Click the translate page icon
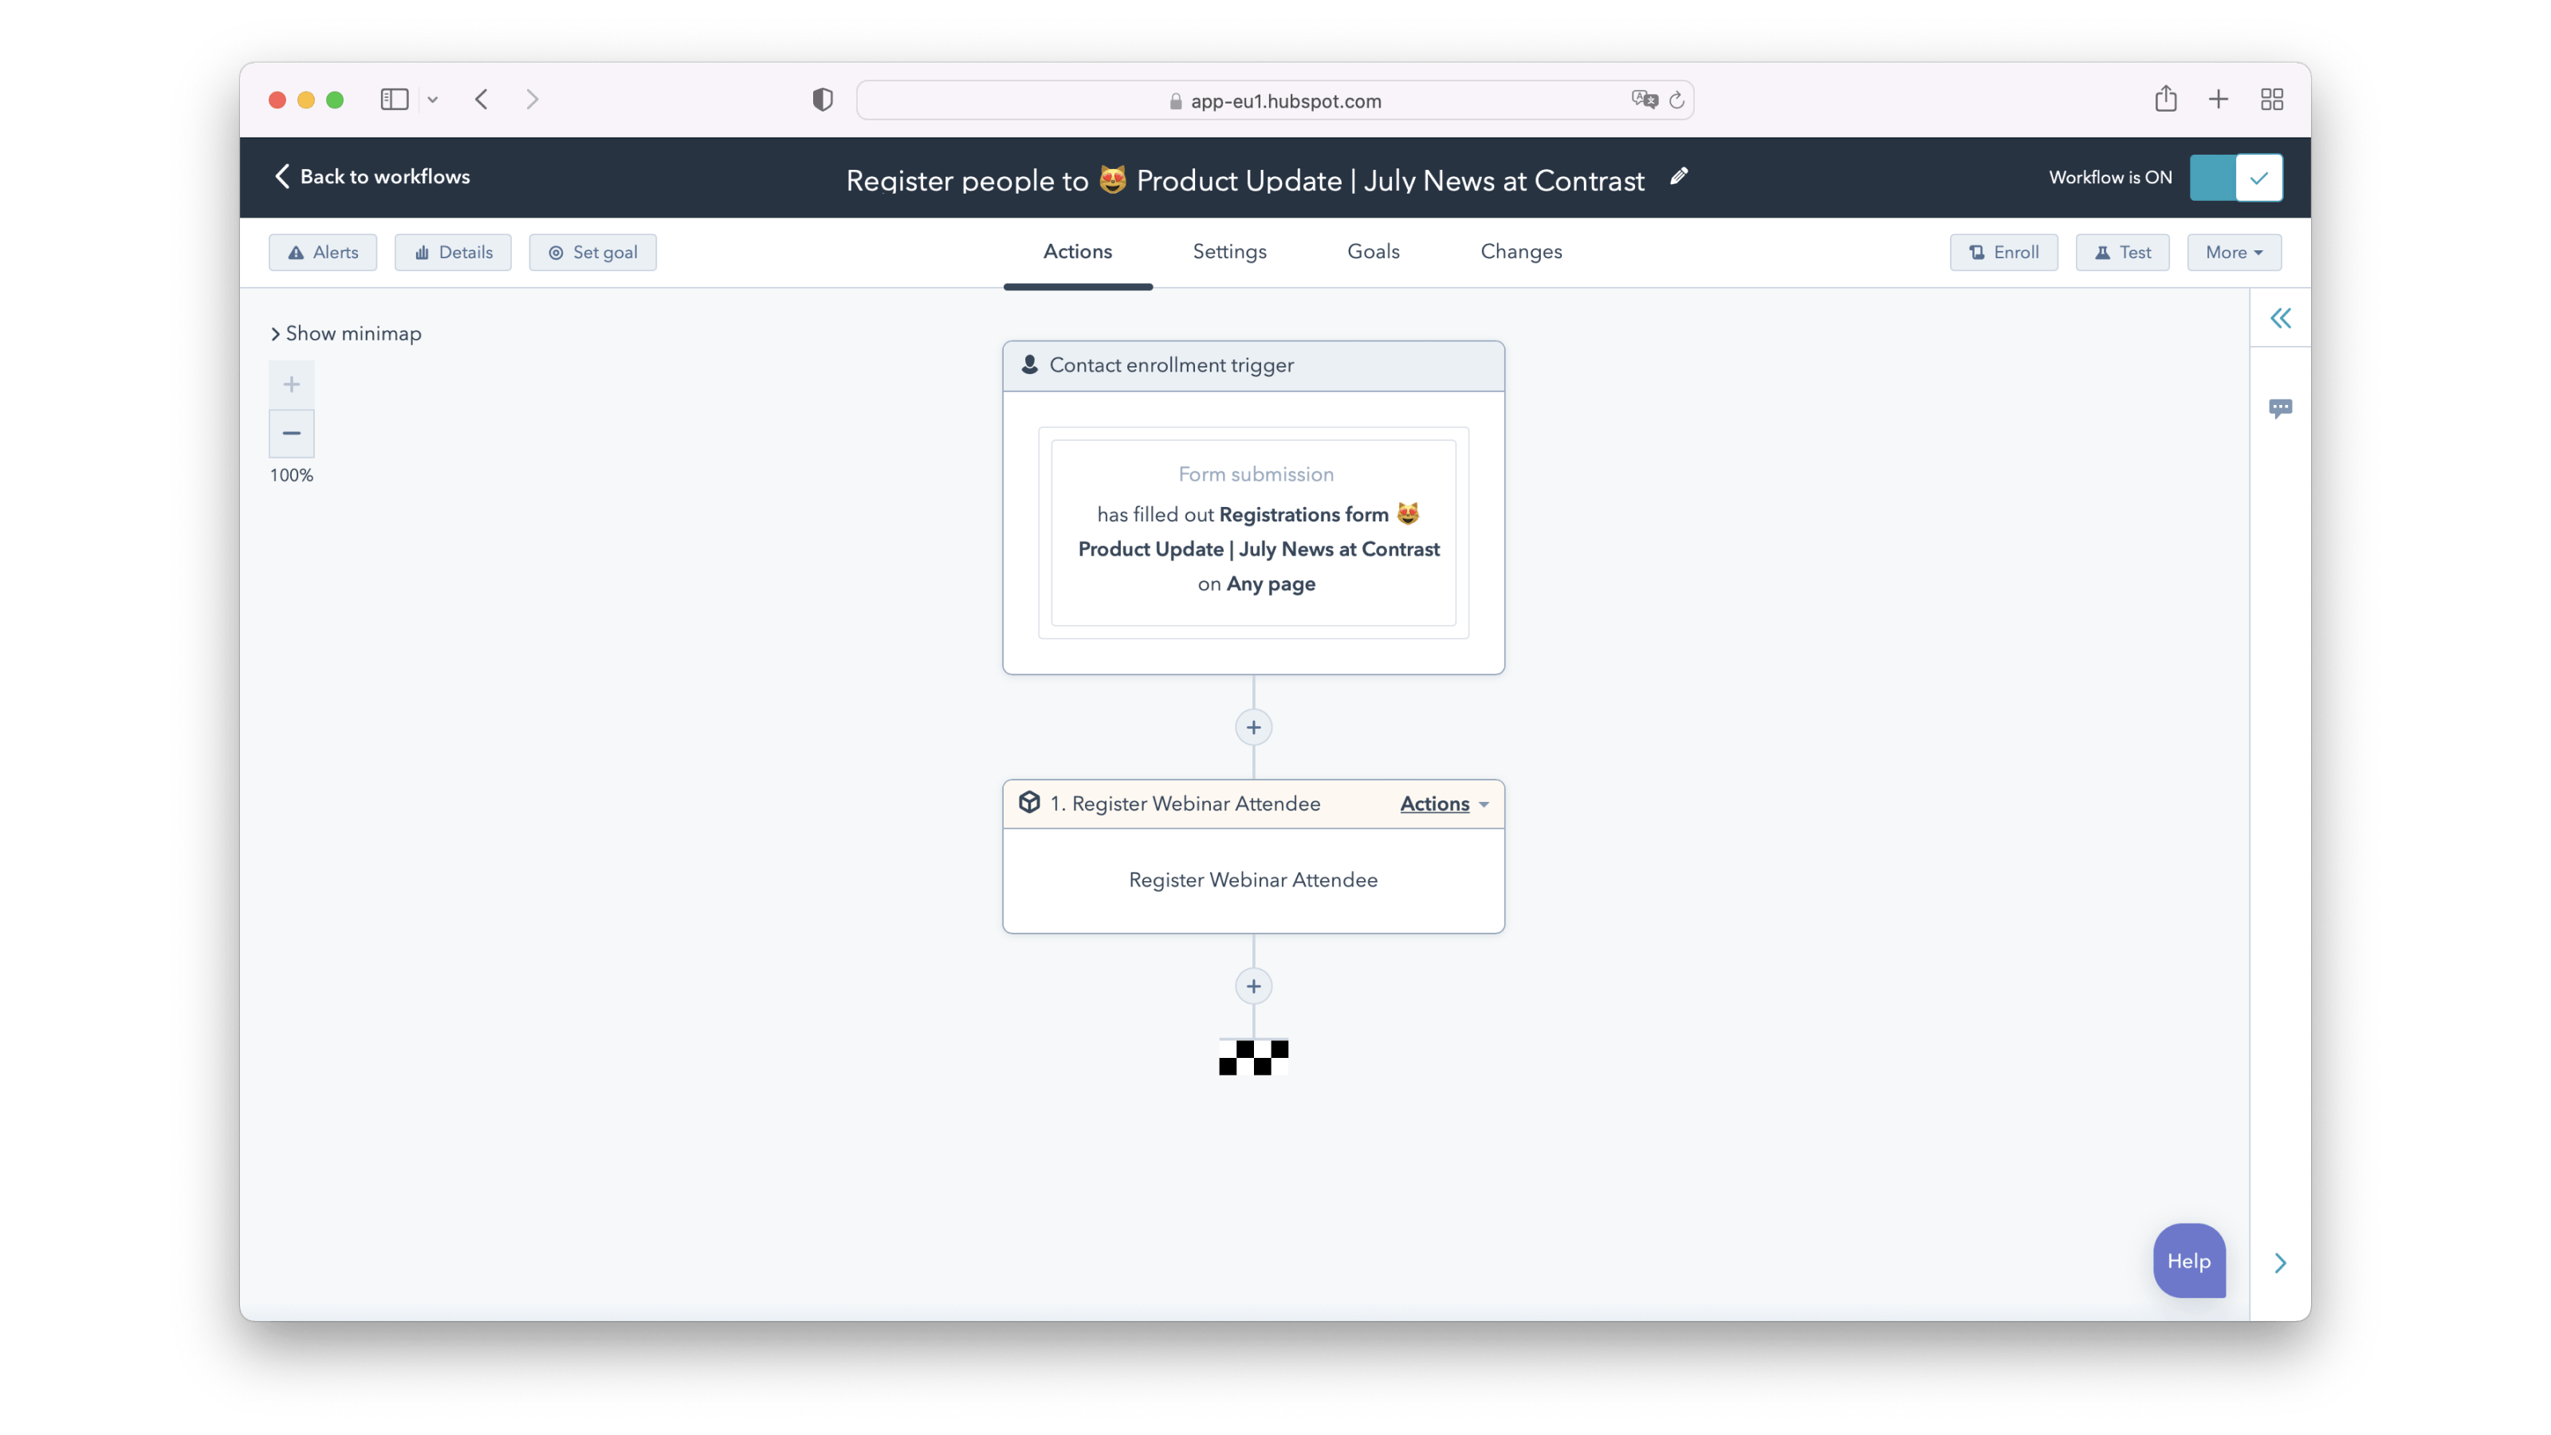Image resolution: width=2551 pixels, height=1435 pixels. pos(1644,99)
